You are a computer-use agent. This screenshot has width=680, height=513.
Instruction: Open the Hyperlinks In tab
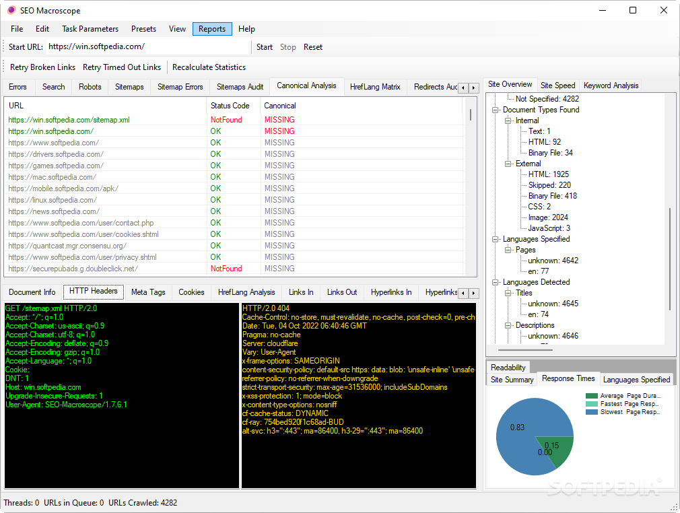(391, 292)
